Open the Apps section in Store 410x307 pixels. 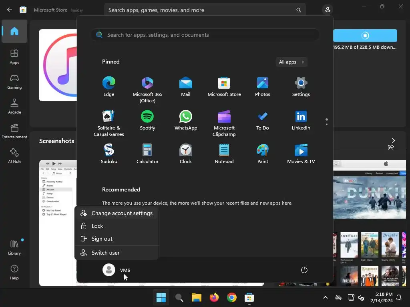pos(14,57)
